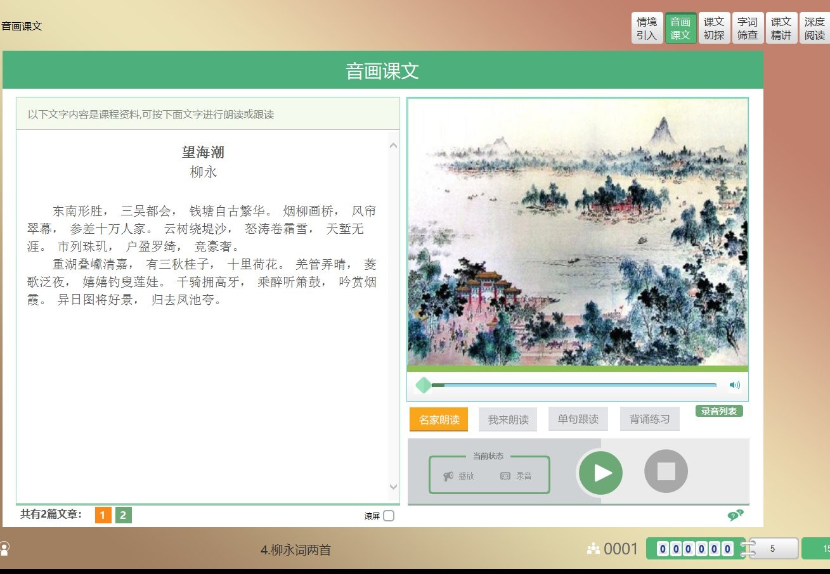Viewport: 830px width, 574px height.
Task: Click the 共有2篇文章 label
Action: point(51,514)
